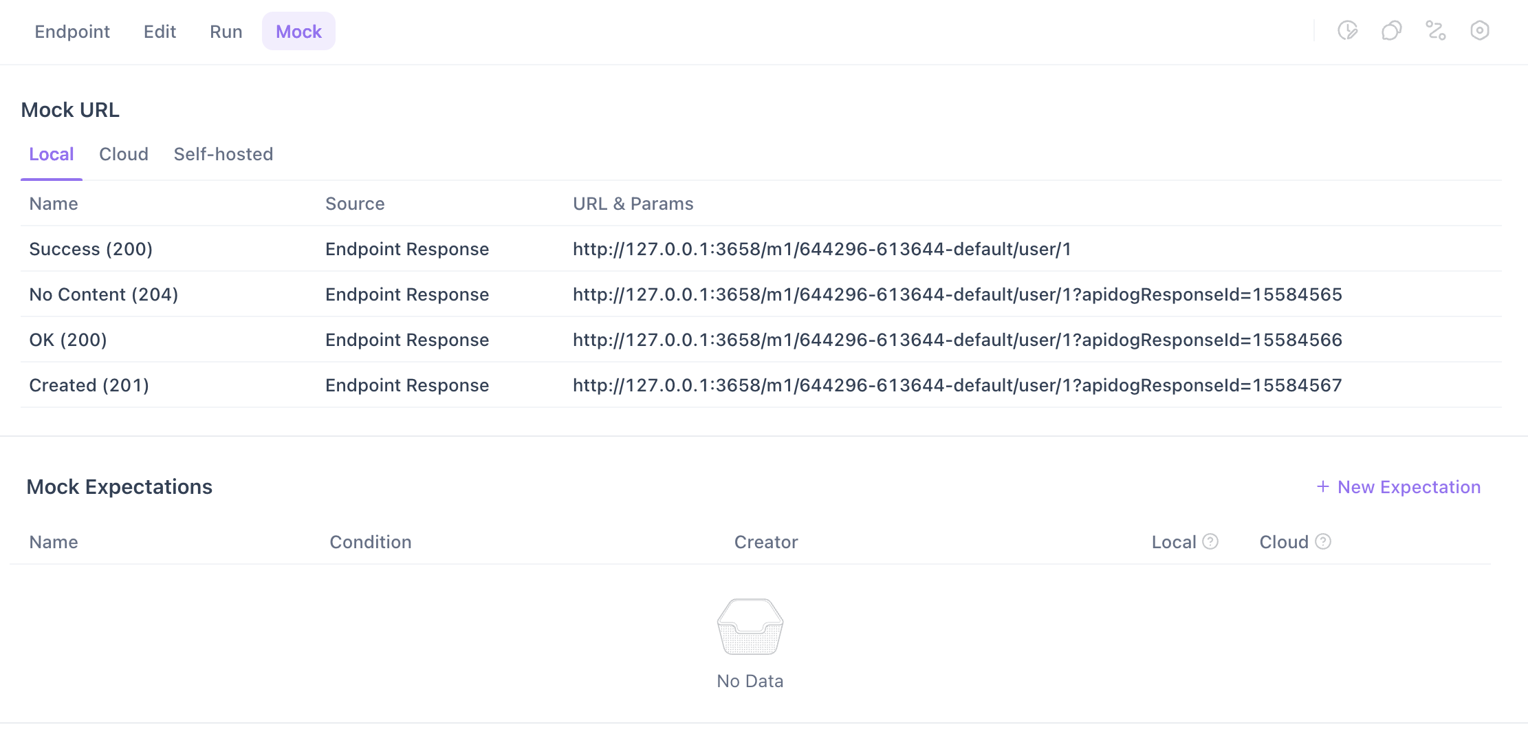Open the hexagon settings icon
This screenshot has width=1528, height=736.
(x=1479, y=31)
